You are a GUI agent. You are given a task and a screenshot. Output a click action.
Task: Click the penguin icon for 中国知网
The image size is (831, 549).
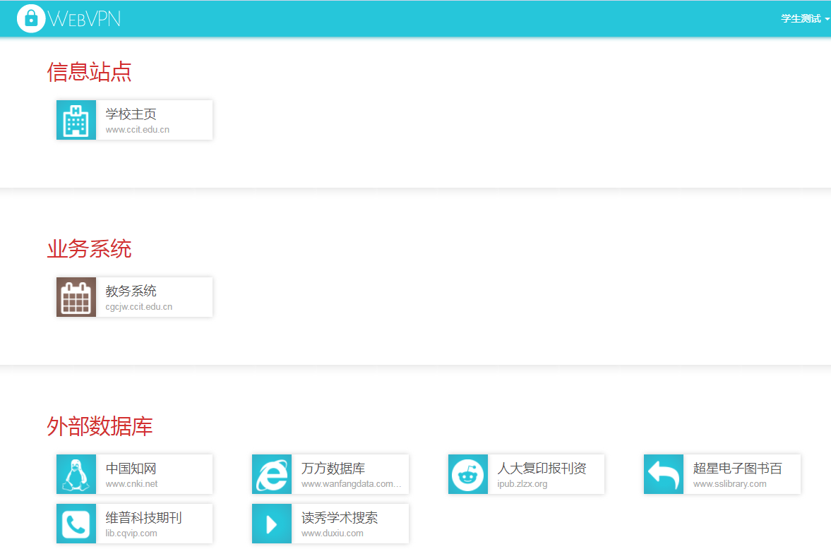pos(76,473)
